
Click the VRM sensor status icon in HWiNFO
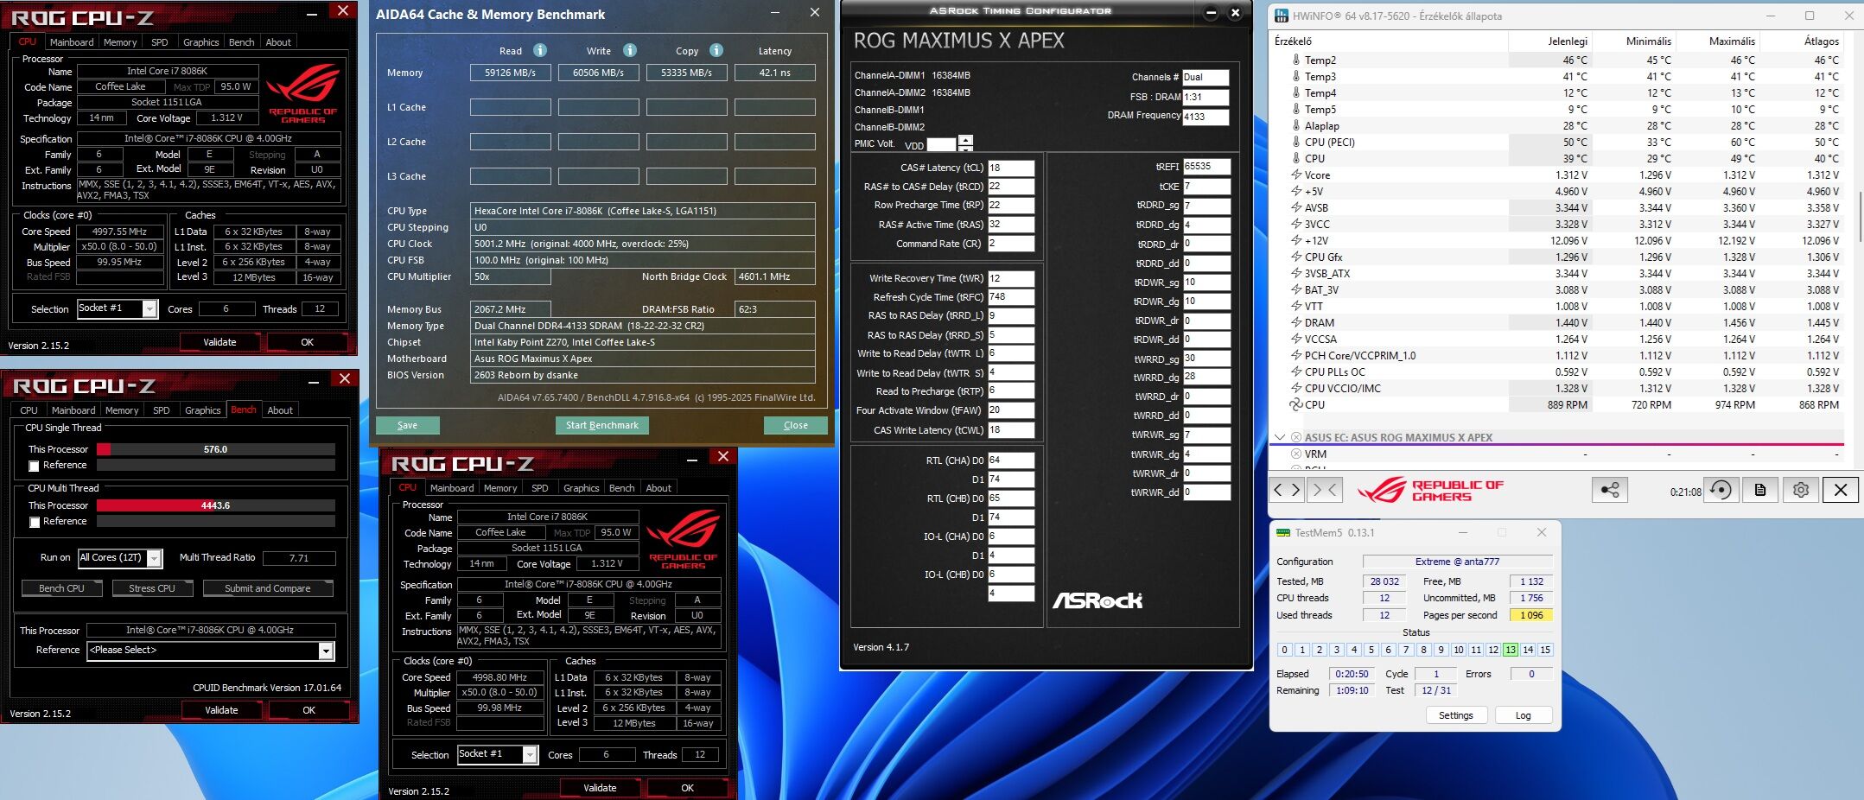coord(1296,454)
